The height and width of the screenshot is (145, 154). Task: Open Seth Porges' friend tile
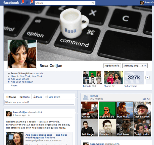(90, 128)
